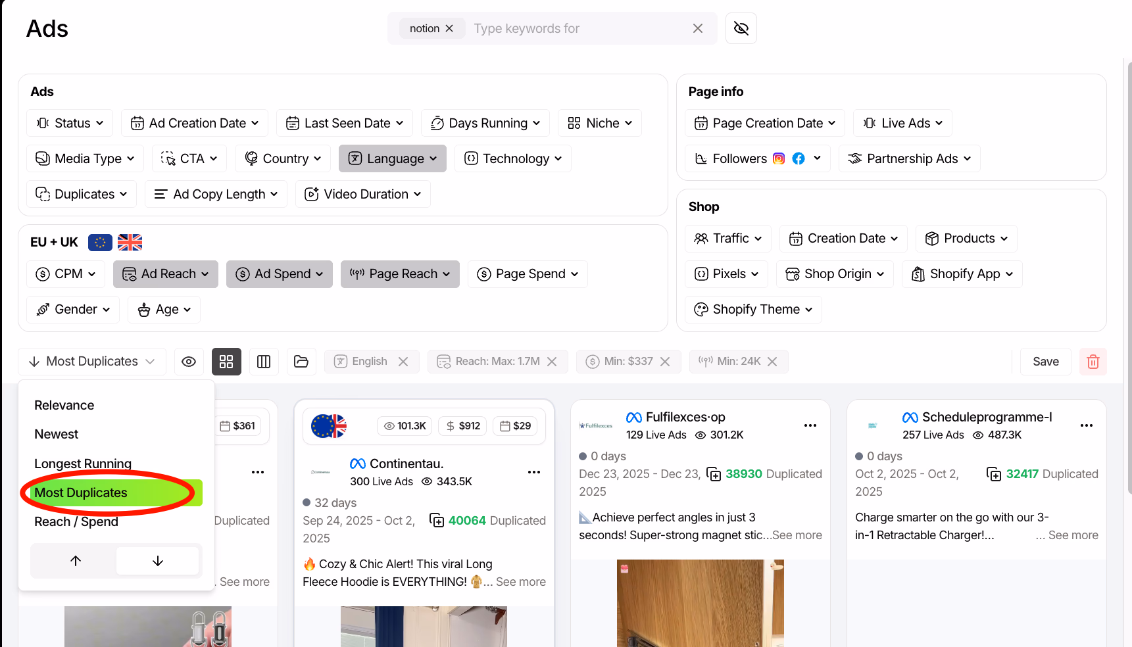Open the Video Duration filter
The image size is (1132, 647).
click(x=363, y=194)
